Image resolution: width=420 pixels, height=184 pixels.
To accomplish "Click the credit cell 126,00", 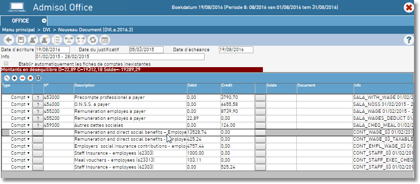I will coord(238,125).
